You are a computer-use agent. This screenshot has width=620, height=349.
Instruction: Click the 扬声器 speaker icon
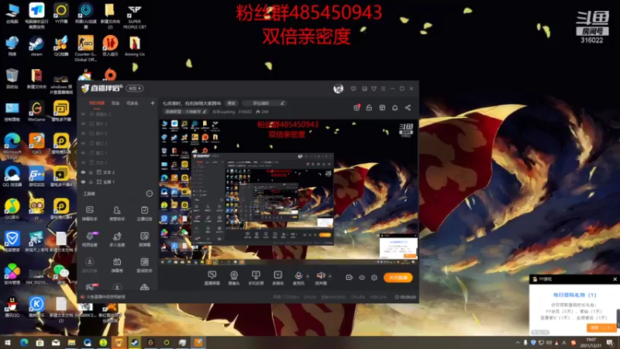(x=320, y=275)
